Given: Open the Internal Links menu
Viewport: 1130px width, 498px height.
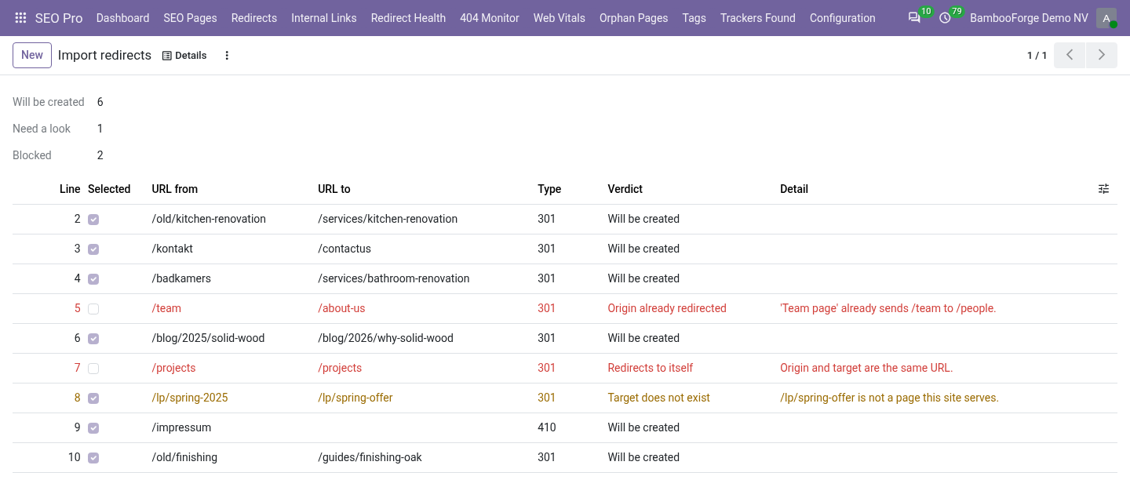Looking at the screenshot, I should pos(324,18).
